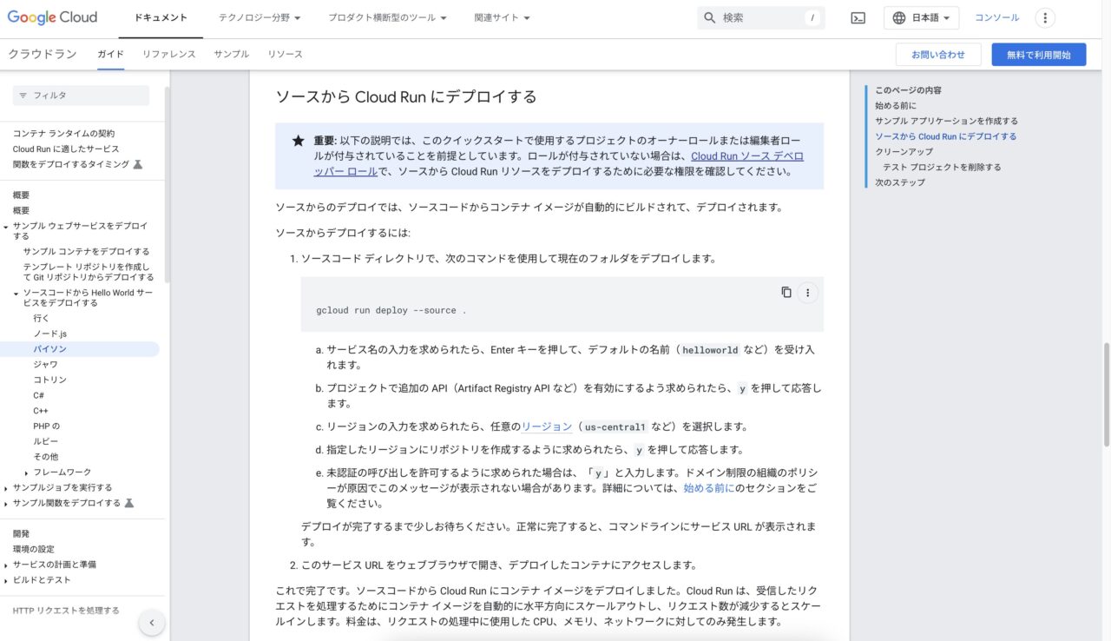Image resolution: width=1111 pixels, height=641 pixels.
Task: Click the globe language icon
Action: [x=898, y=17]
